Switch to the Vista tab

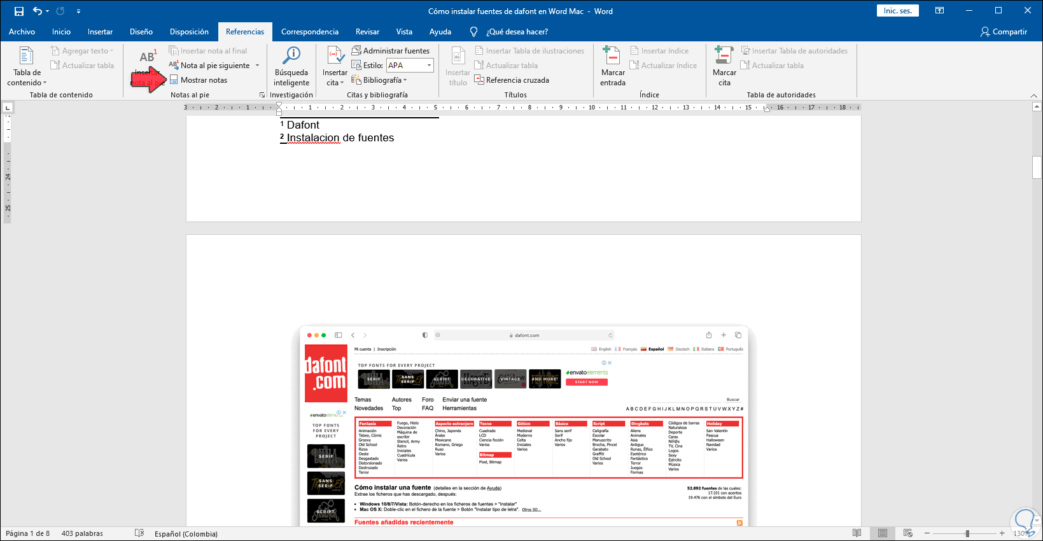[x=404, y=32]
